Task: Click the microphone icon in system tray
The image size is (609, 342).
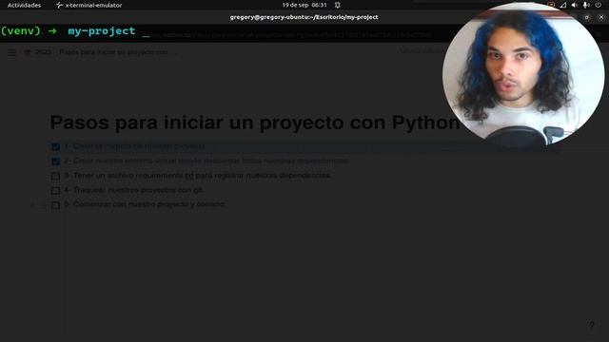Action: 586,5
